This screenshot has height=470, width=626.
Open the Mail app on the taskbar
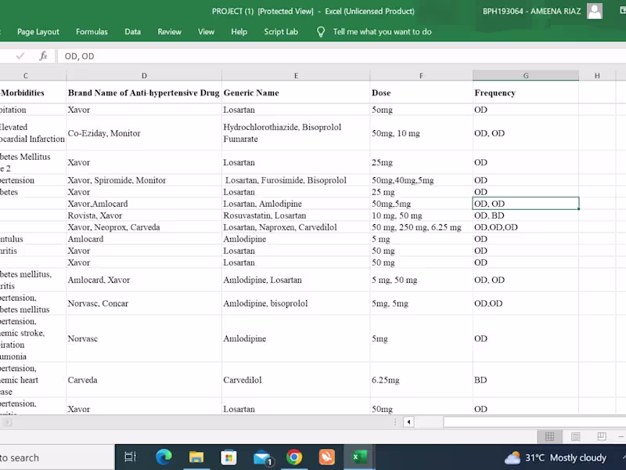262,457
